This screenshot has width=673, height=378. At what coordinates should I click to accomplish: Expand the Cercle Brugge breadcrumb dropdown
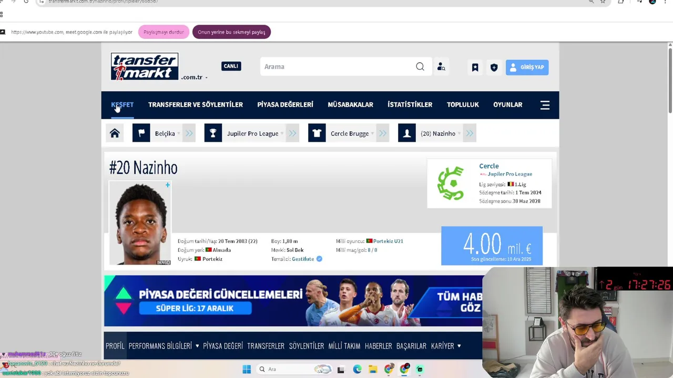(x=372, y=133)
